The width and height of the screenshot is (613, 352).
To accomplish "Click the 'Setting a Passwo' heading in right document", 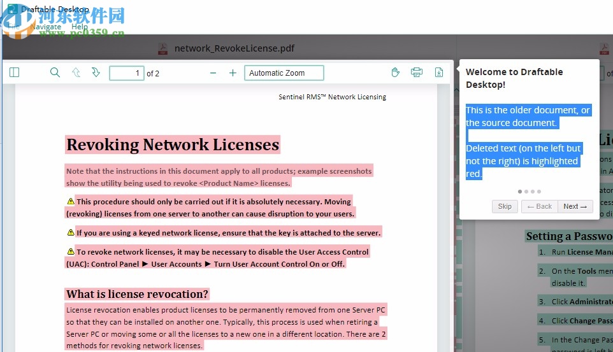I will tap(569, 236).
